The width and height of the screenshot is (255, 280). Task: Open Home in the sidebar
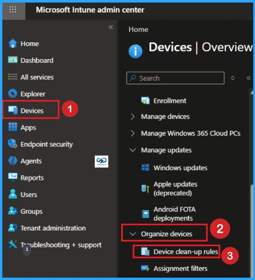tap(30, 44)
